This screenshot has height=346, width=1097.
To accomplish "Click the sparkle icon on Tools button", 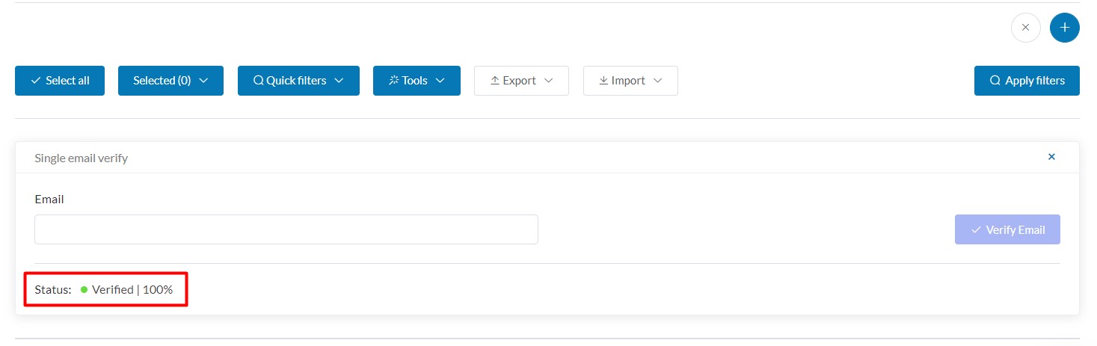I will tap(394, 81).
